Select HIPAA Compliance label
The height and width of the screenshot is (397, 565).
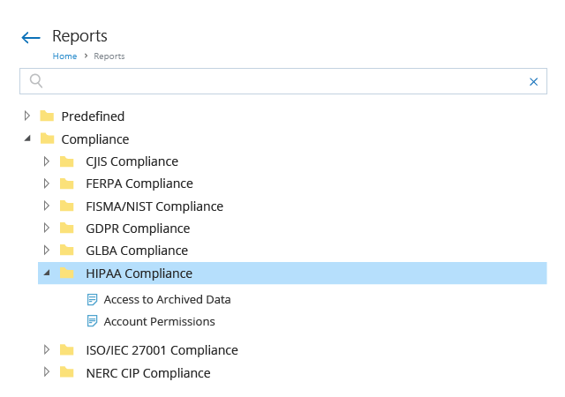point(139,273)
